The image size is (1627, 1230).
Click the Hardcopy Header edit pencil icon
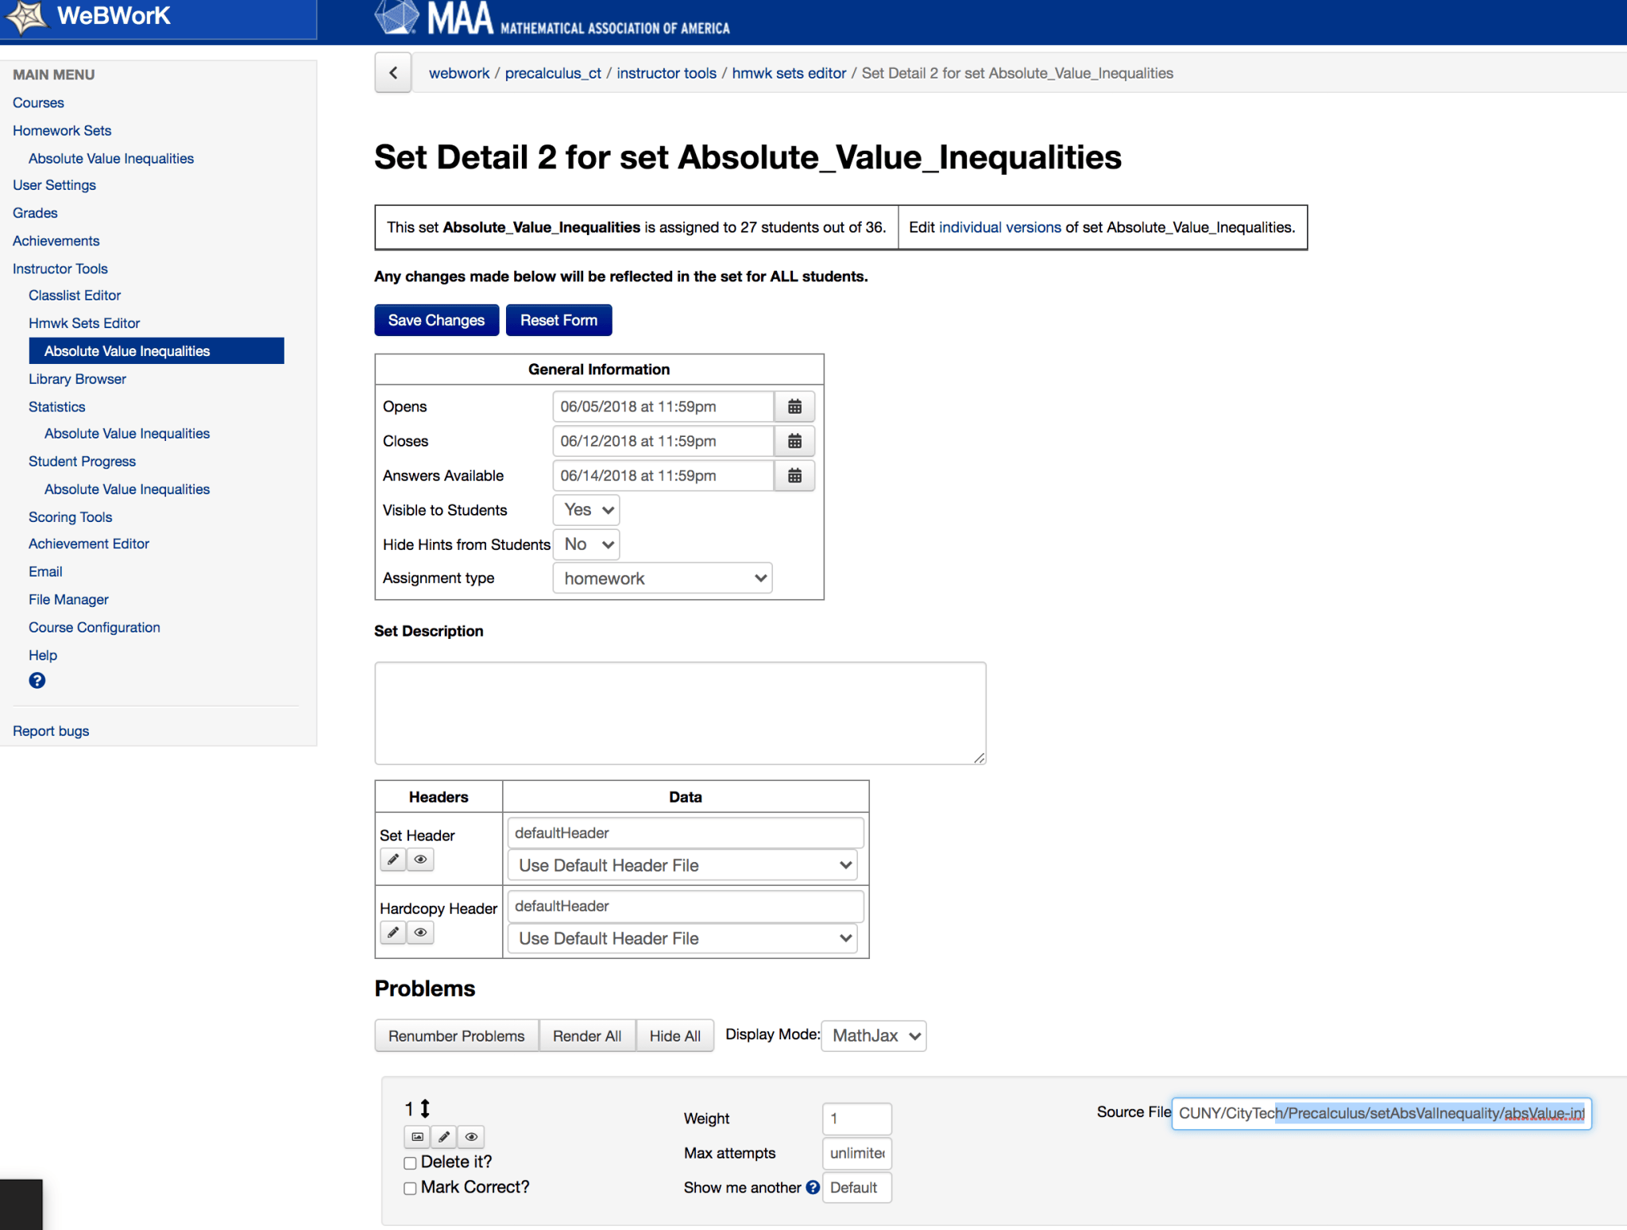(x=393, y=932)
